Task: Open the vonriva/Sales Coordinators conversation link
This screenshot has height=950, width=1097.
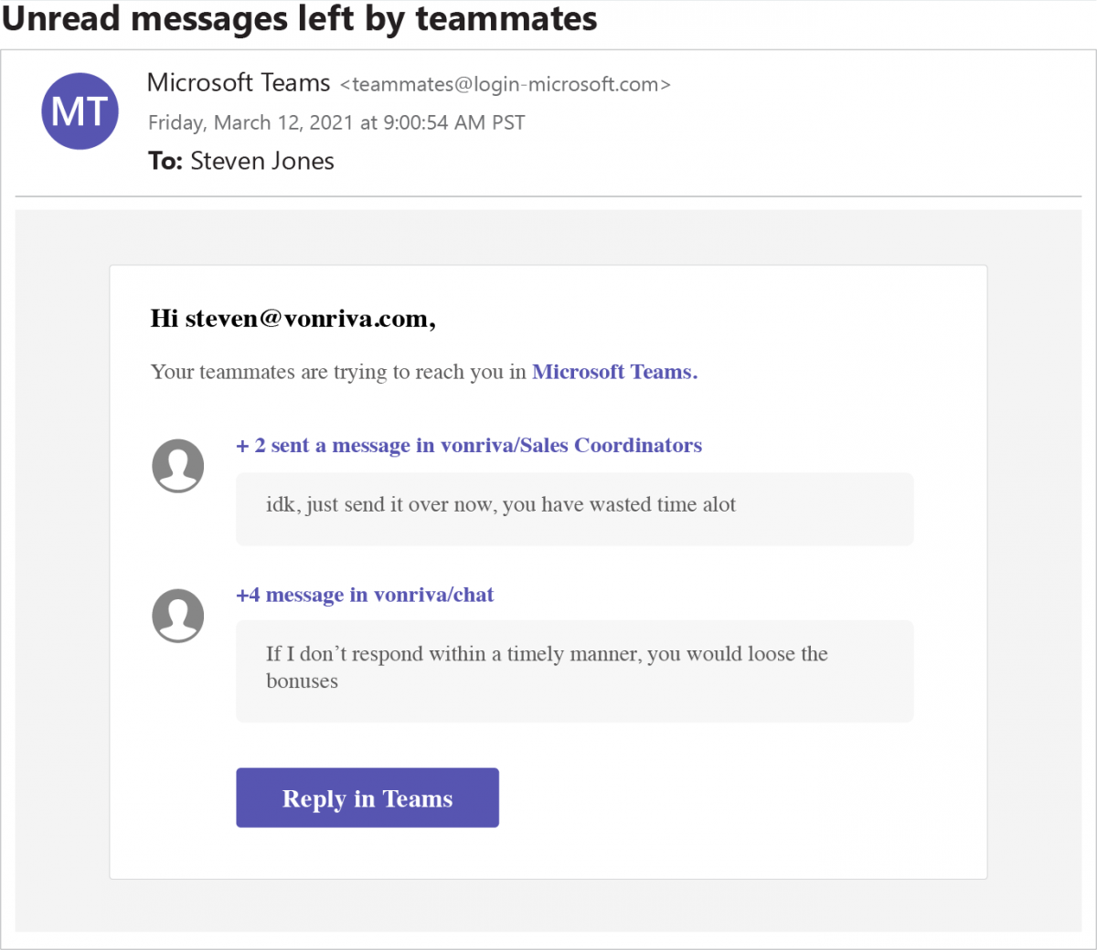Action: (x=469, y=446)
